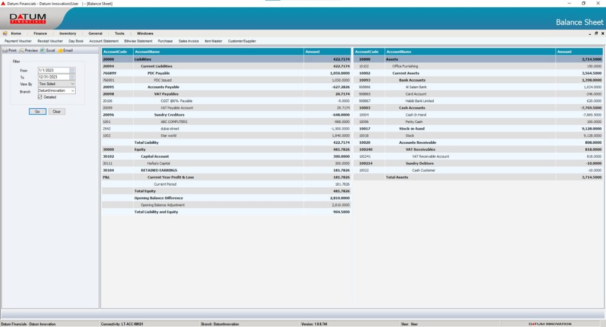
Task: Send the report by Email
Action: pos(65,51)
